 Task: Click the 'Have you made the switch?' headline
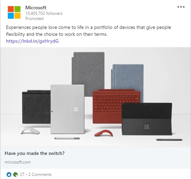tap(34, 153)
